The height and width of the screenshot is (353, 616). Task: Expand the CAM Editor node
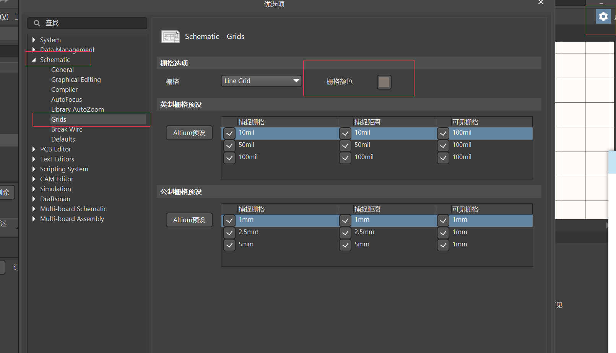coord(34,179)
